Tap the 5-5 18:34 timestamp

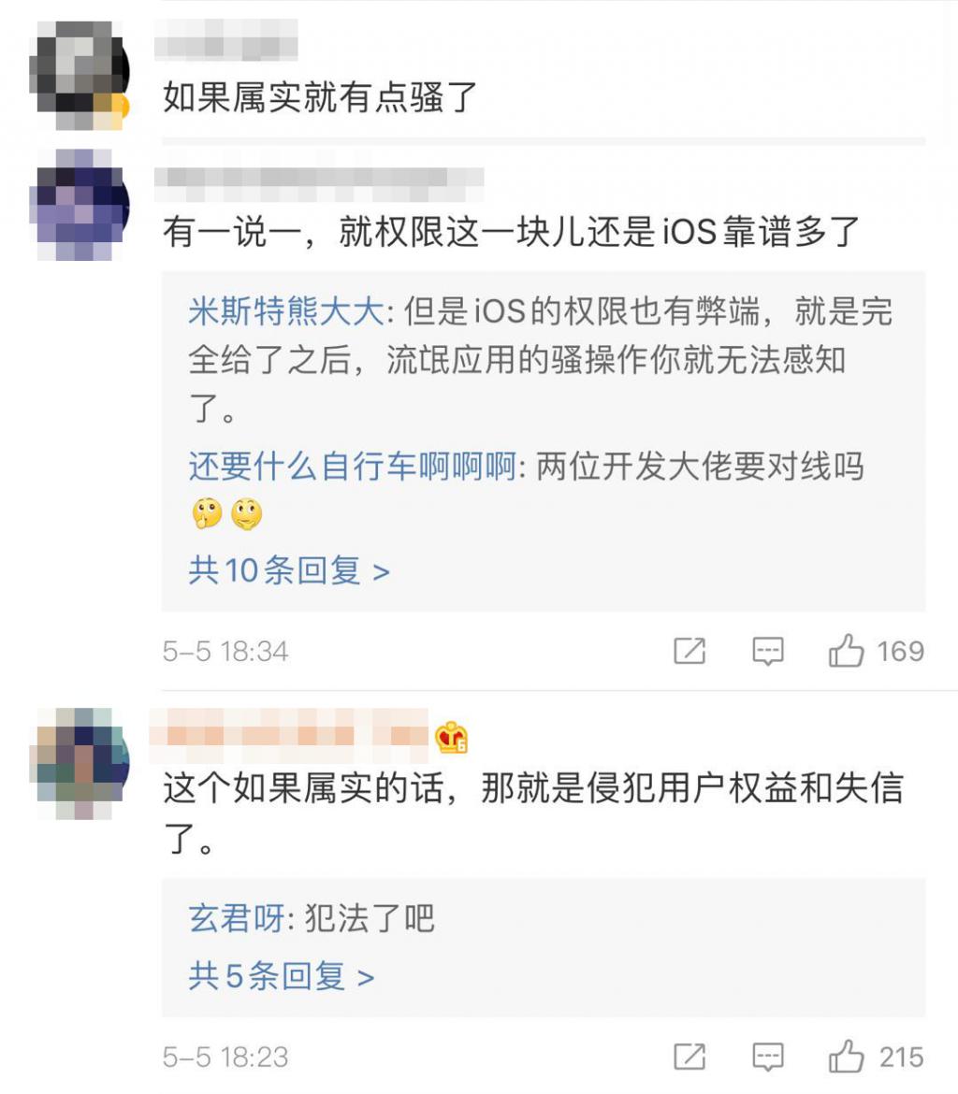click(x=225, y=652)
